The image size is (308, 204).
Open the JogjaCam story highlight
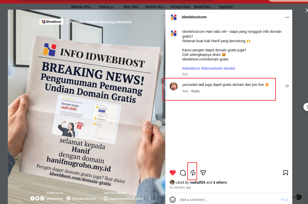coord(226,7)
